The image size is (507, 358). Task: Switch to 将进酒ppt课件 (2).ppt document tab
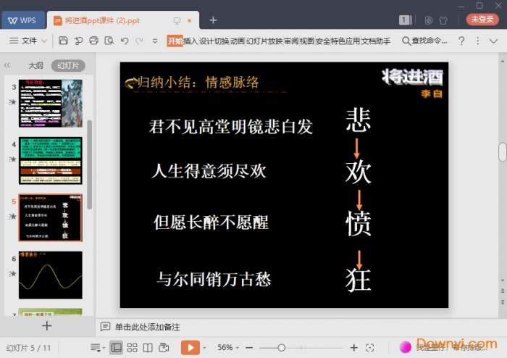pyautogui.click(x=102, y=21)
